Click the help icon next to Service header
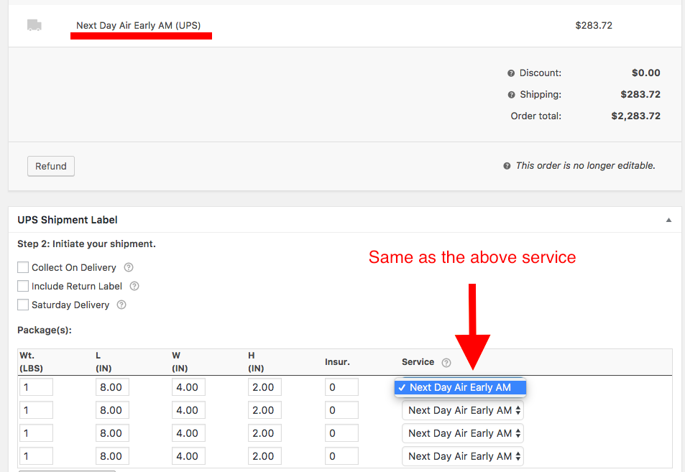 (x=446, y=362)
